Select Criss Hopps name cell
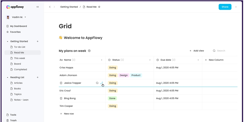This screenshot has height=122, width=244. [x=82, y=68]
